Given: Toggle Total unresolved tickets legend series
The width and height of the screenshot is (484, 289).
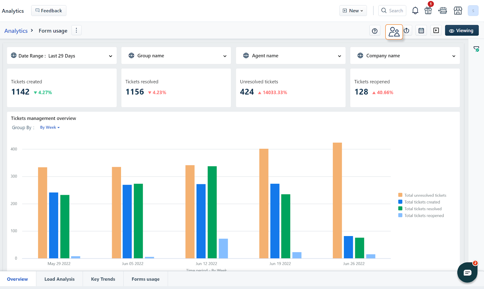Looking at the screenshot, I should [425, 195].
